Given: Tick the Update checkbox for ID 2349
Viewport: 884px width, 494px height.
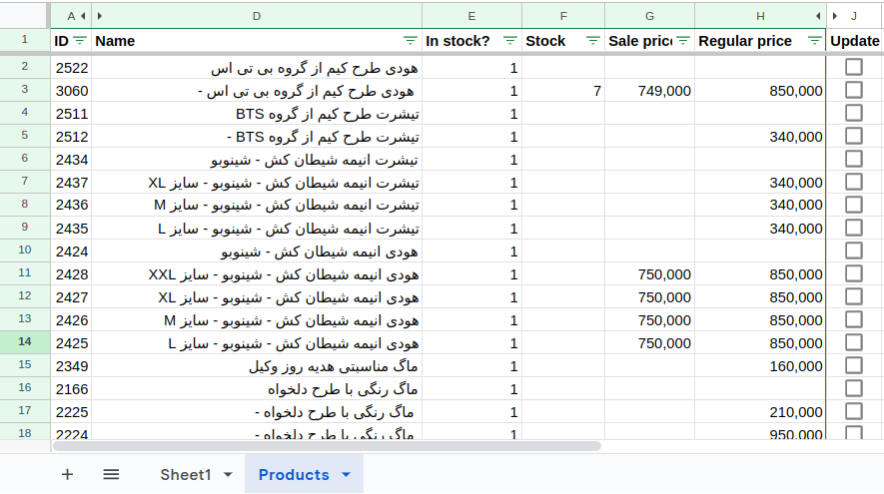Looking at the screenshot, I should click(x=854, y=365).
